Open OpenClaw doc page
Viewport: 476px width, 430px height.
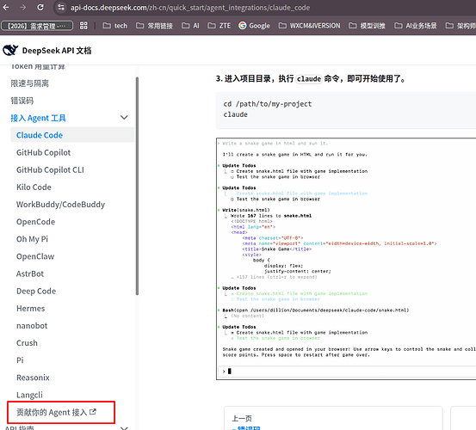[x=35, y=256]
